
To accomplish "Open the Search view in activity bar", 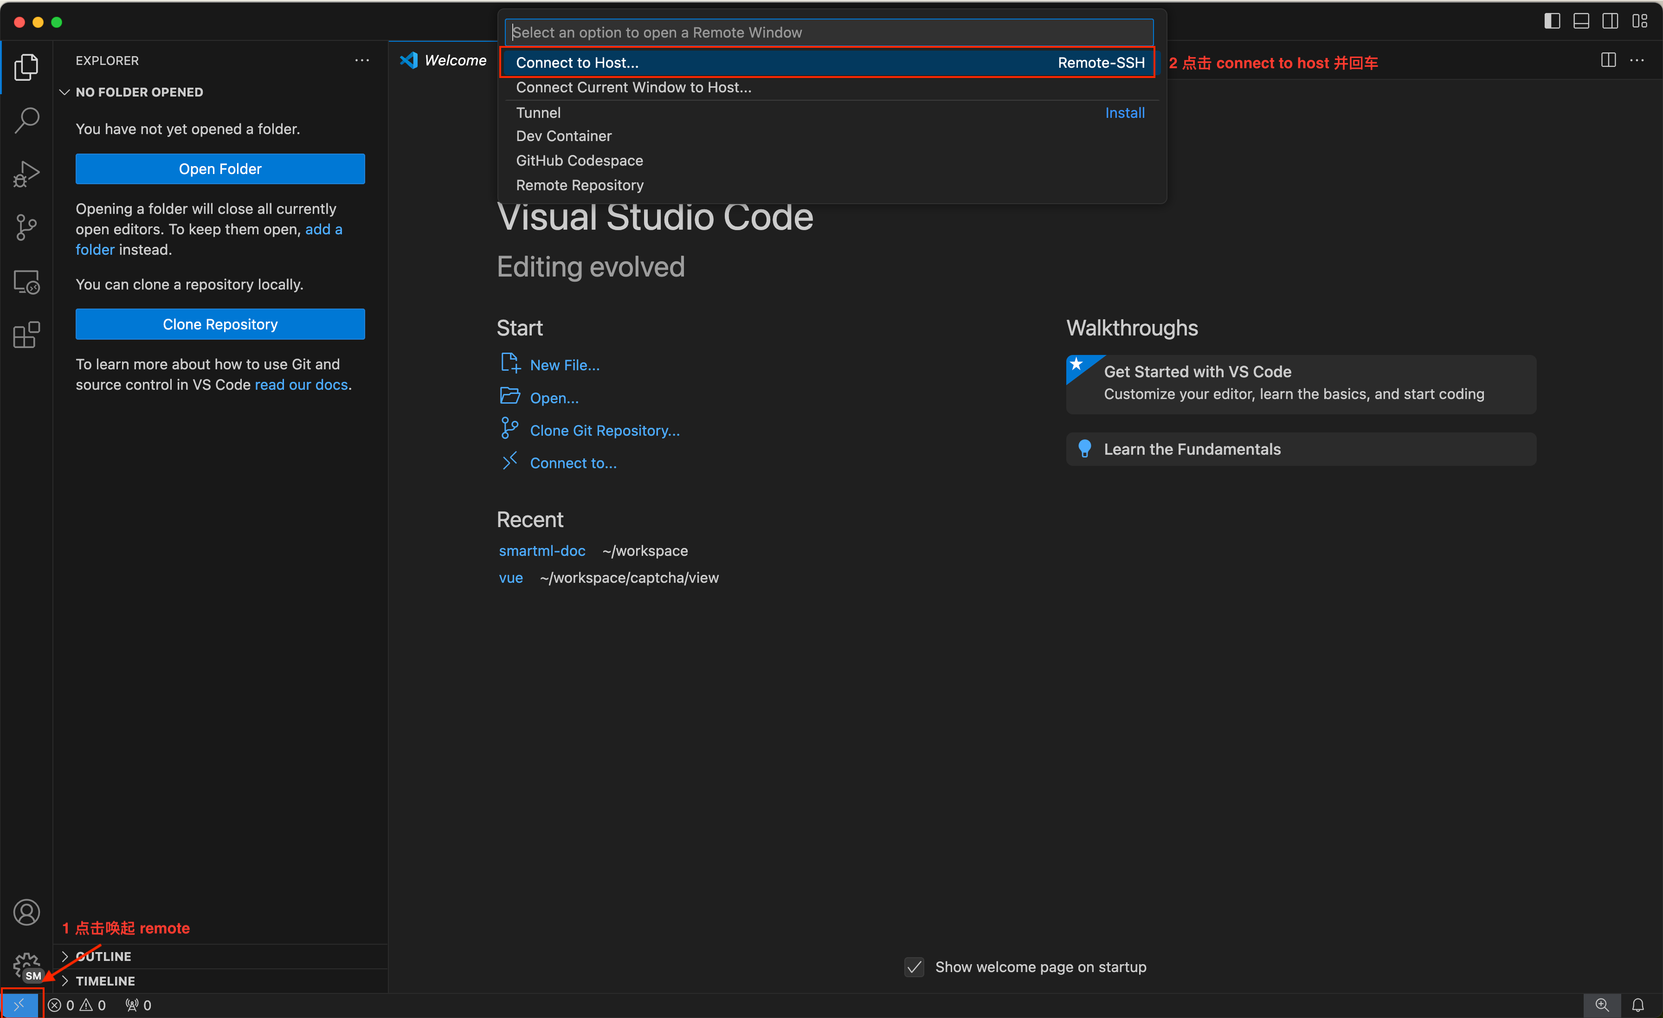I will tap(26, 120).
